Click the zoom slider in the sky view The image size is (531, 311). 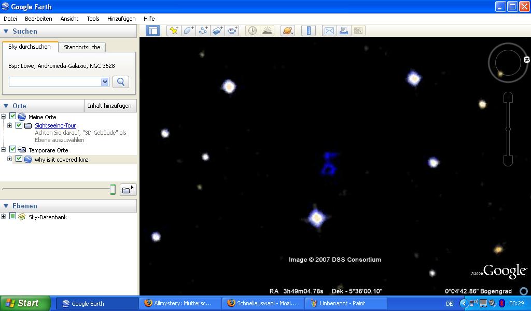pos(508,129)
